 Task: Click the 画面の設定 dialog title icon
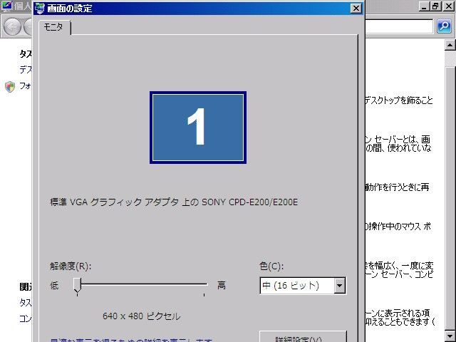[39, 9]
